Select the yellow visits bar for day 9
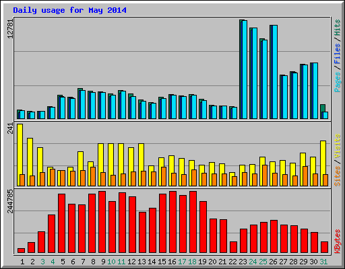This screenshot has width=345, height=269. pyautogui.click(x=100, y=165)
